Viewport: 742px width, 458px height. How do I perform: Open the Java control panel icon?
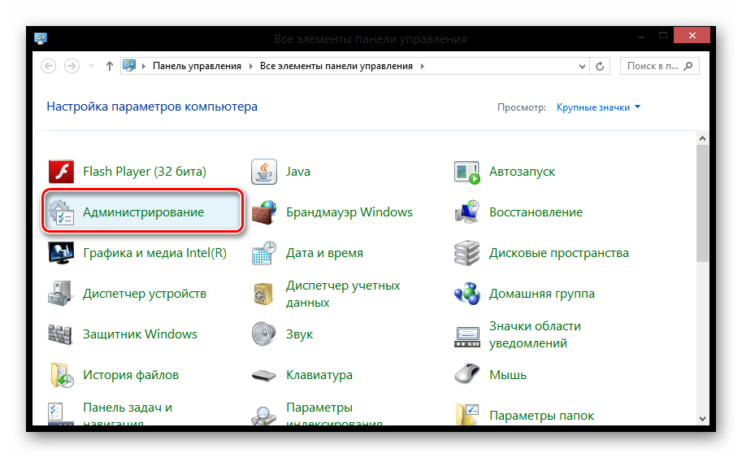pos(263,172)
